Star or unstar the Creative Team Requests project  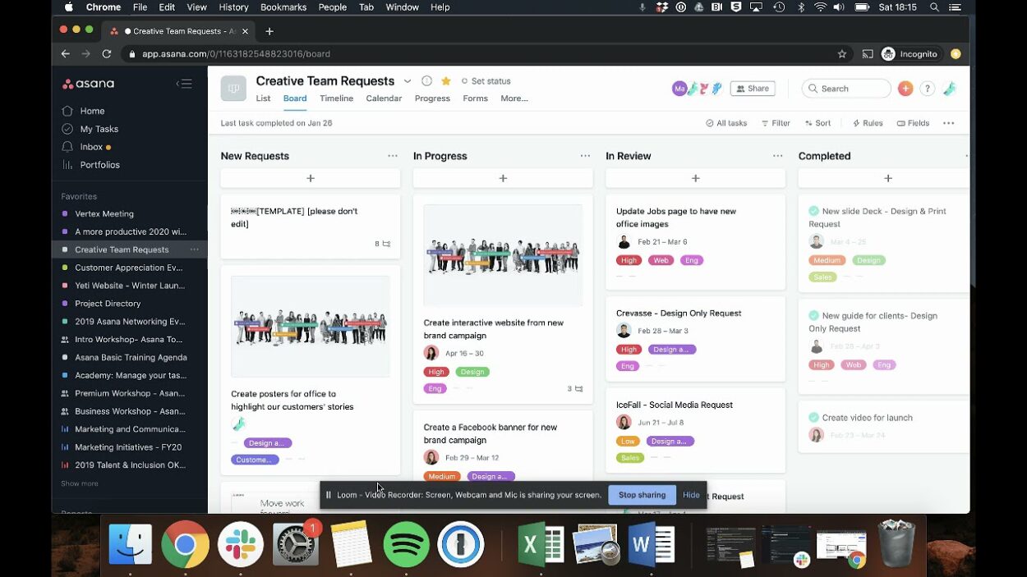(445, 80)
